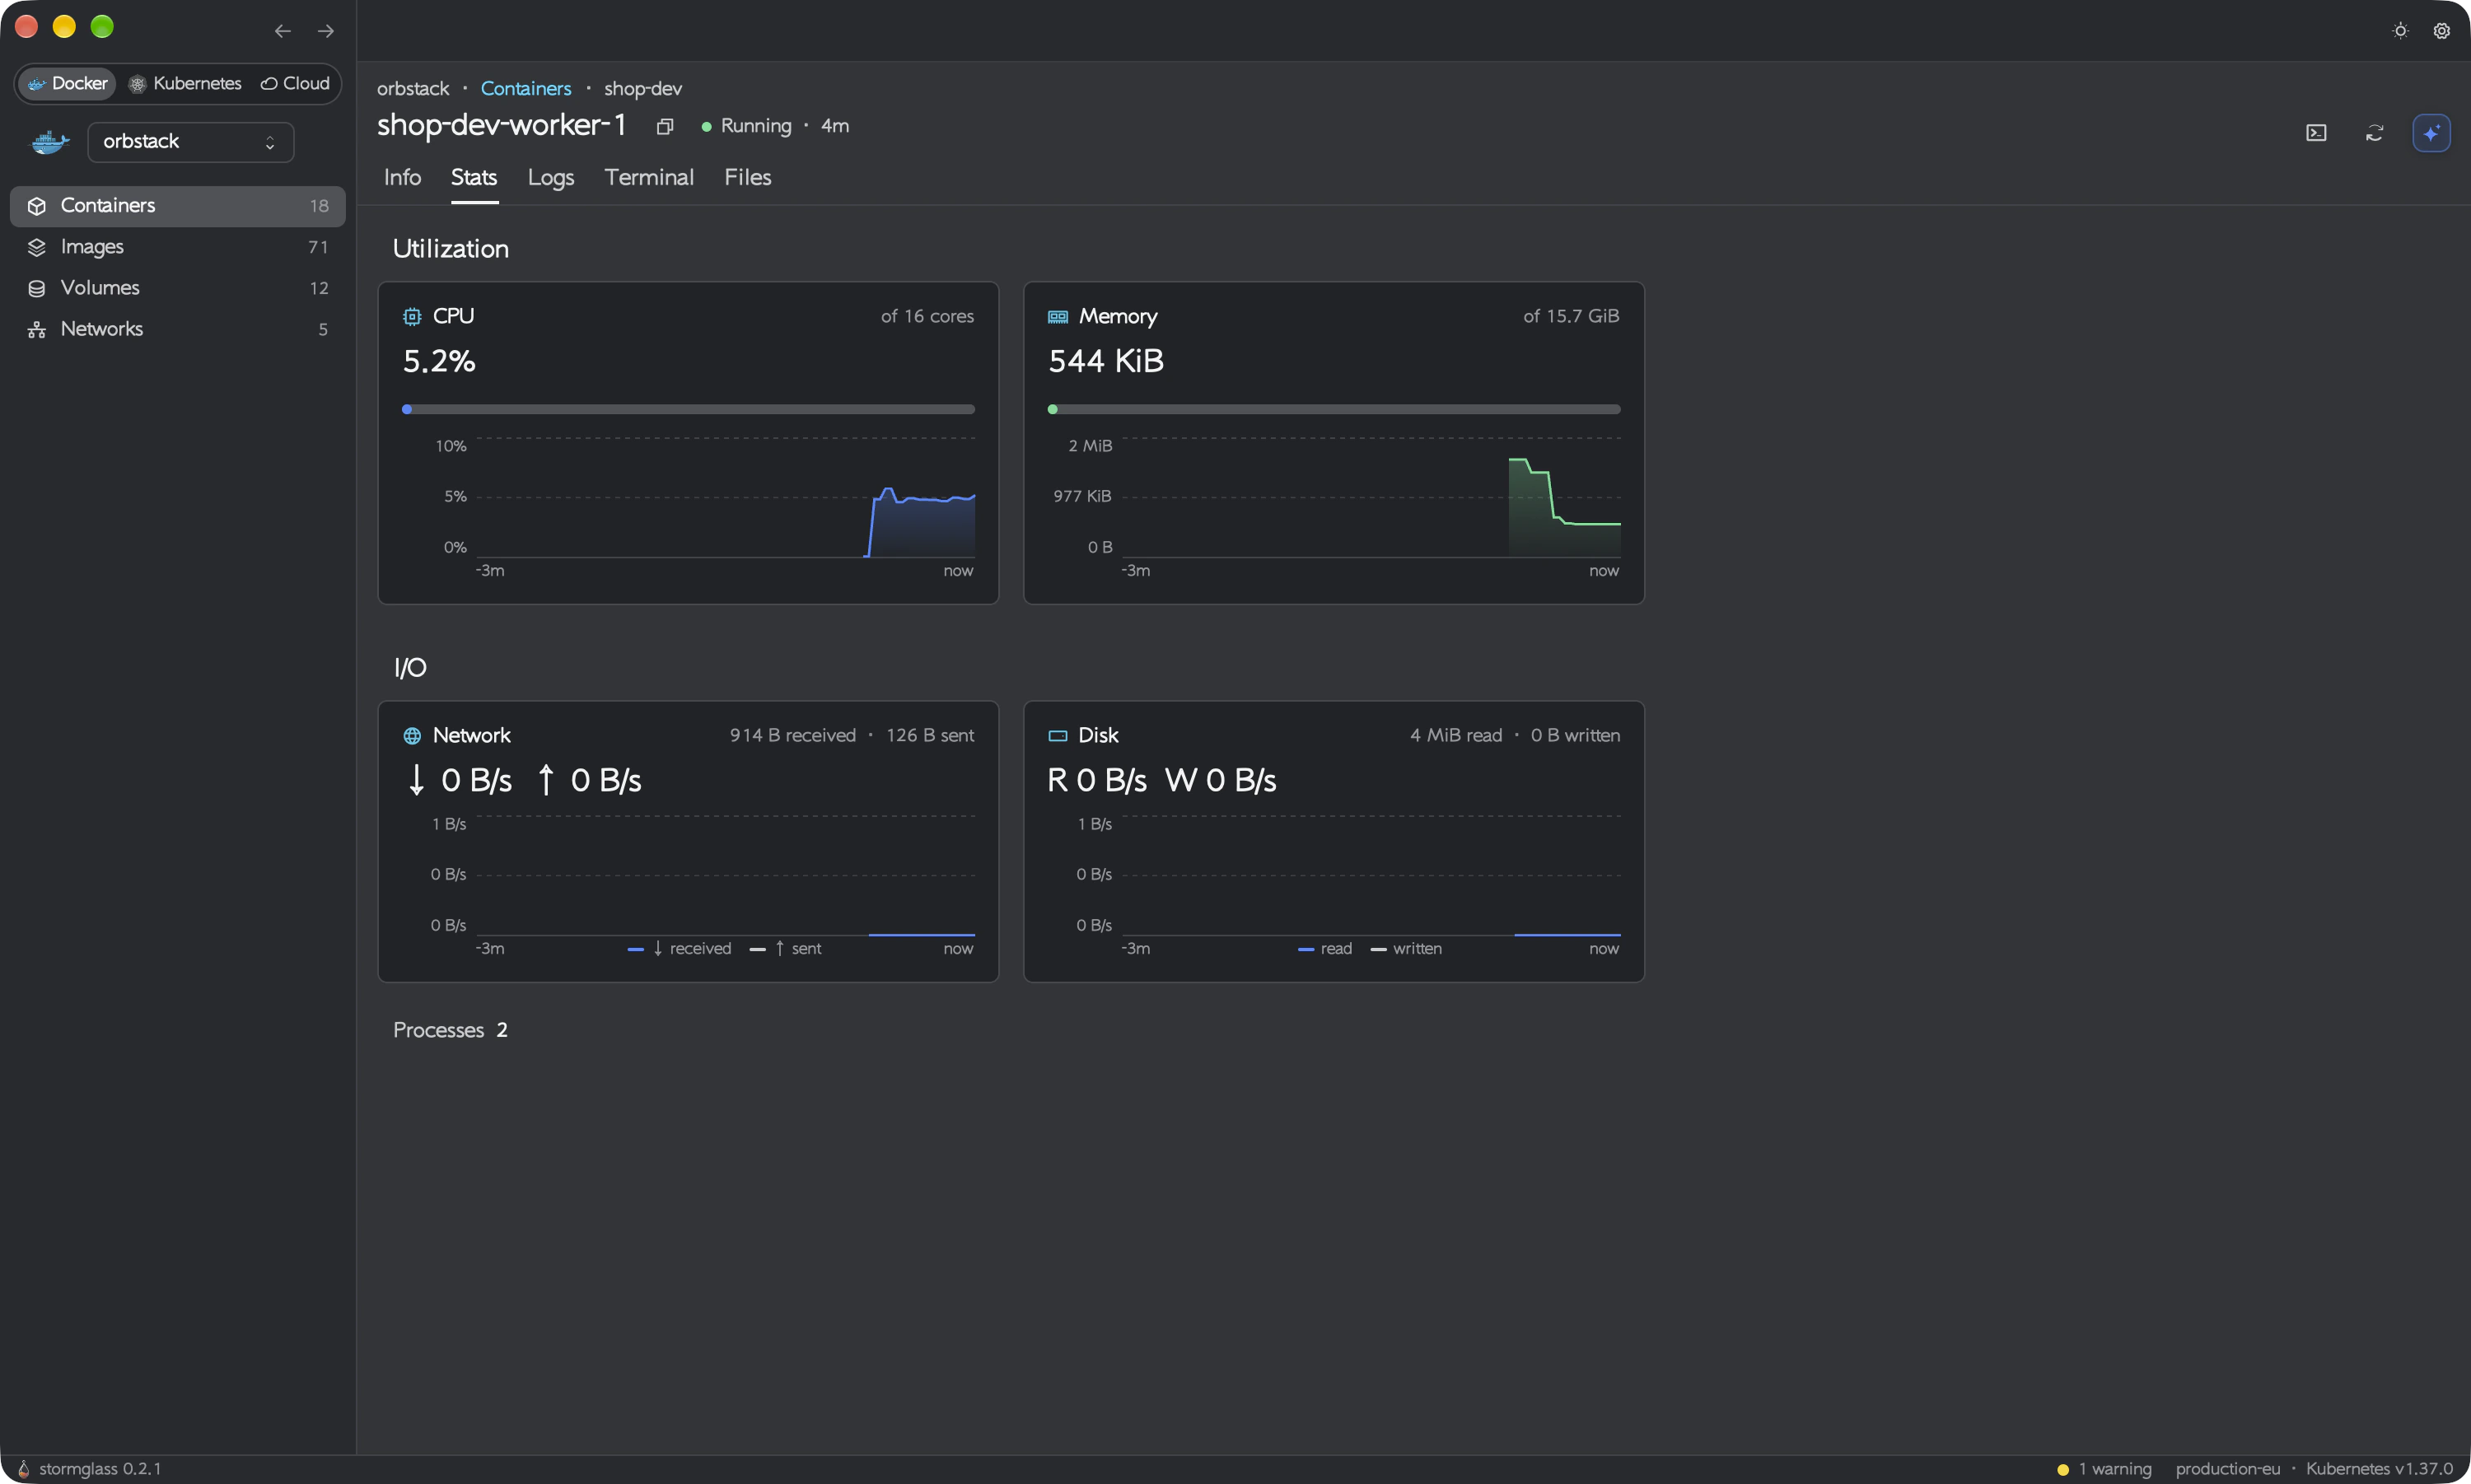The width and height of the screenshot is (2471, 1484).
Task: Toggle the sent legend in Network chart
Action: click(786, 949)
